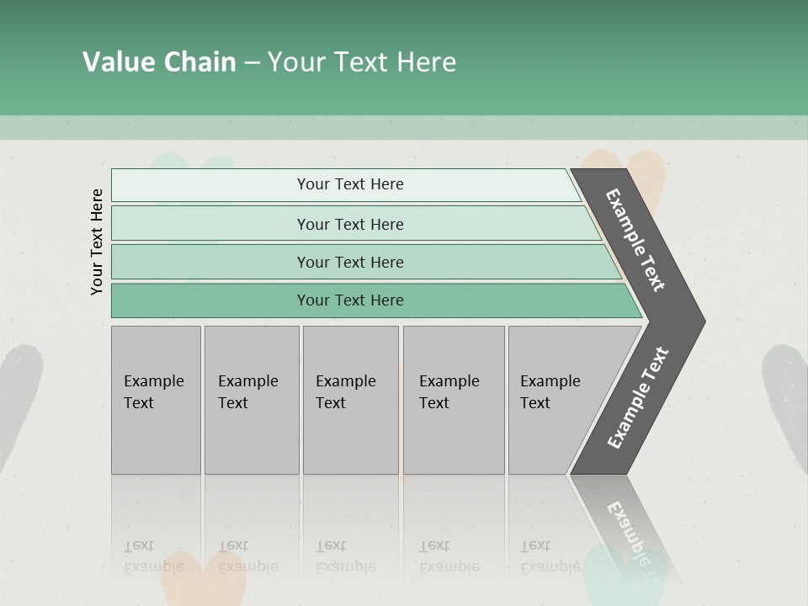Viewport: 808px width, 606px height.
Task: Select the middle gray 'Example Text' box
Action: (x=350, y=400)
